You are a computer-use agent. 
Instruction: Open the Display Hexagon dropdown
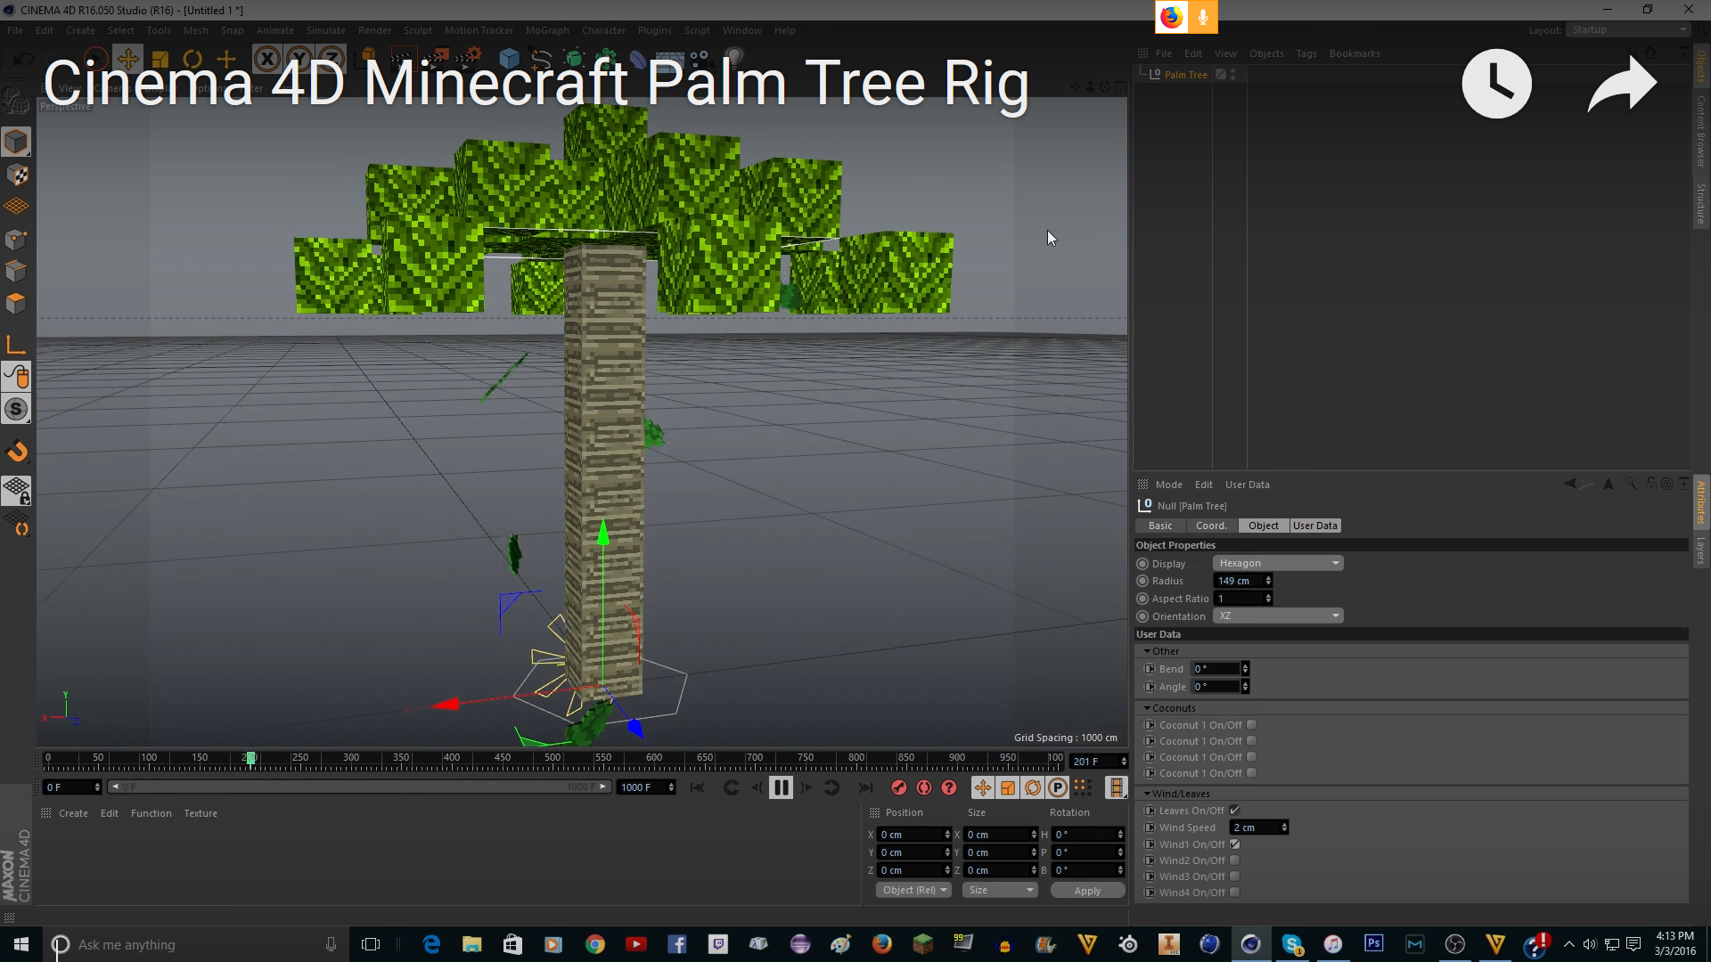click(1278, 563)
